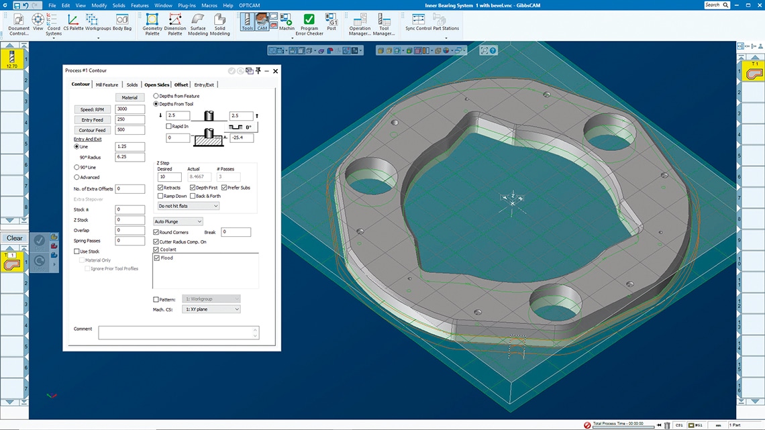
Task: Click the Program Error Checker icon
Action: (309, 20)
